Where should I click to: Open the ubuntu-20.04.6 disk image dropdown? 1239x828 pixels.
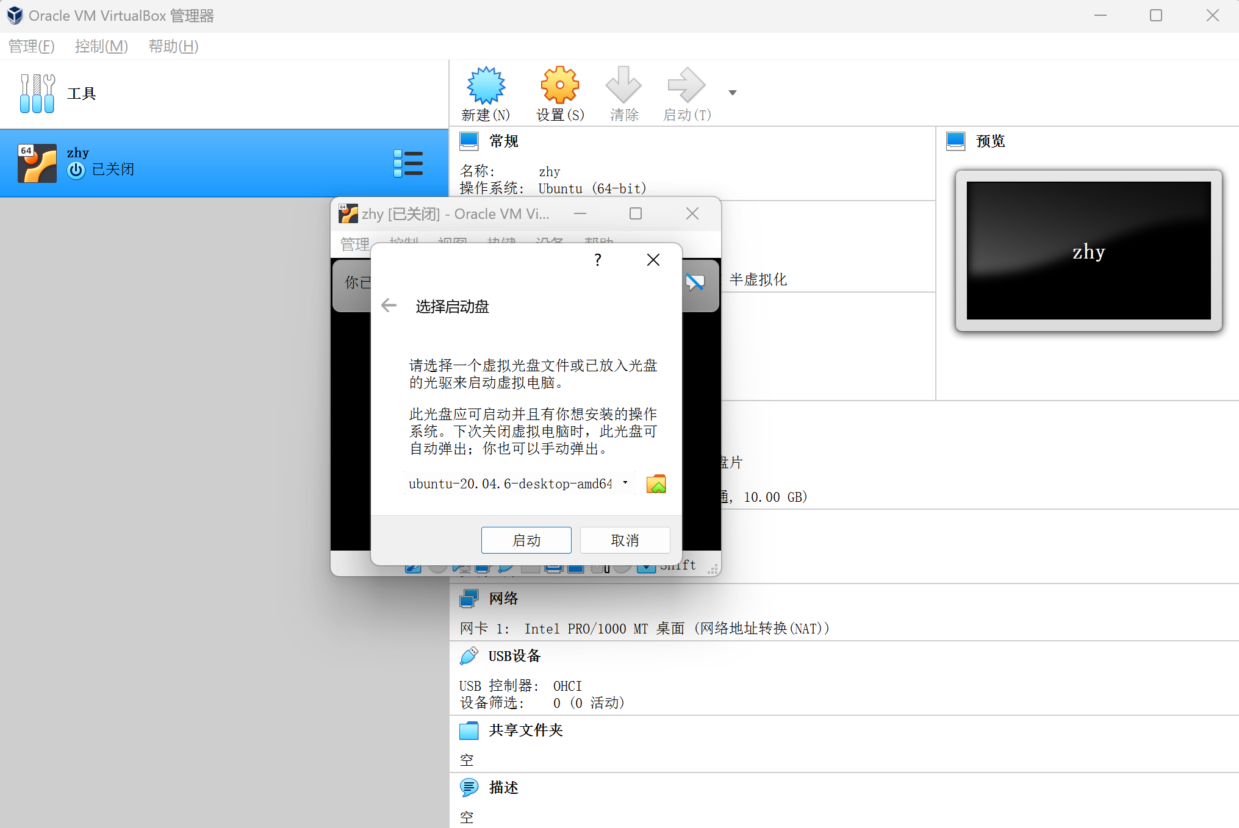coord(519,484)
